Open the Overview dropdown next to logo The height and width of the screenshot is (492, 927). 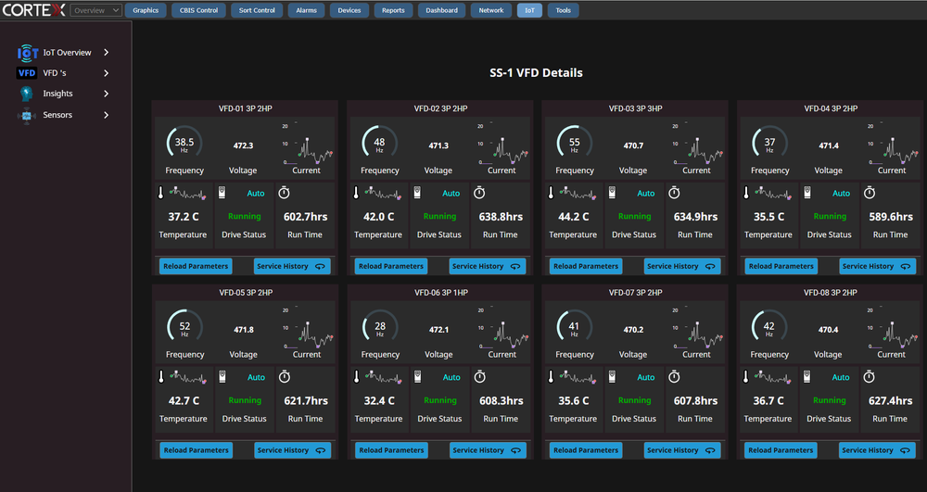(95, 10)
